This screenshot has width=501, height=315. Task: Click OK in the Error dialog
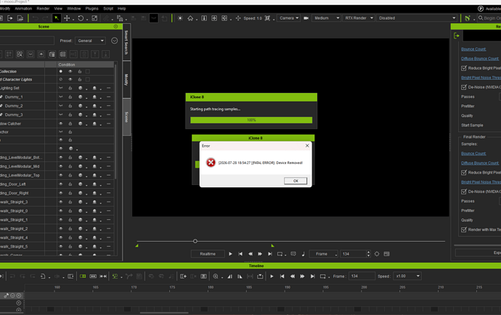point(296,181)
